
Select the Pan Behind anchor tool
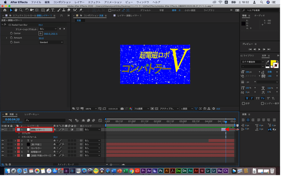point(37,10)
